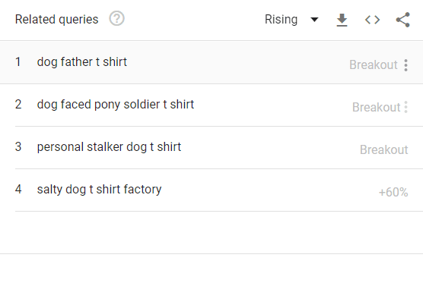Click Breakout value on personal stalker row
423x286 pixels.
(384, 150)
